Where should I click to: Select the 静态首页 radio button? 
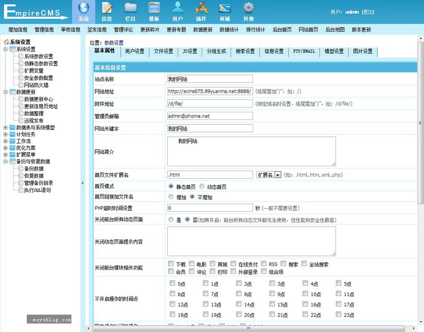(171, 186)
